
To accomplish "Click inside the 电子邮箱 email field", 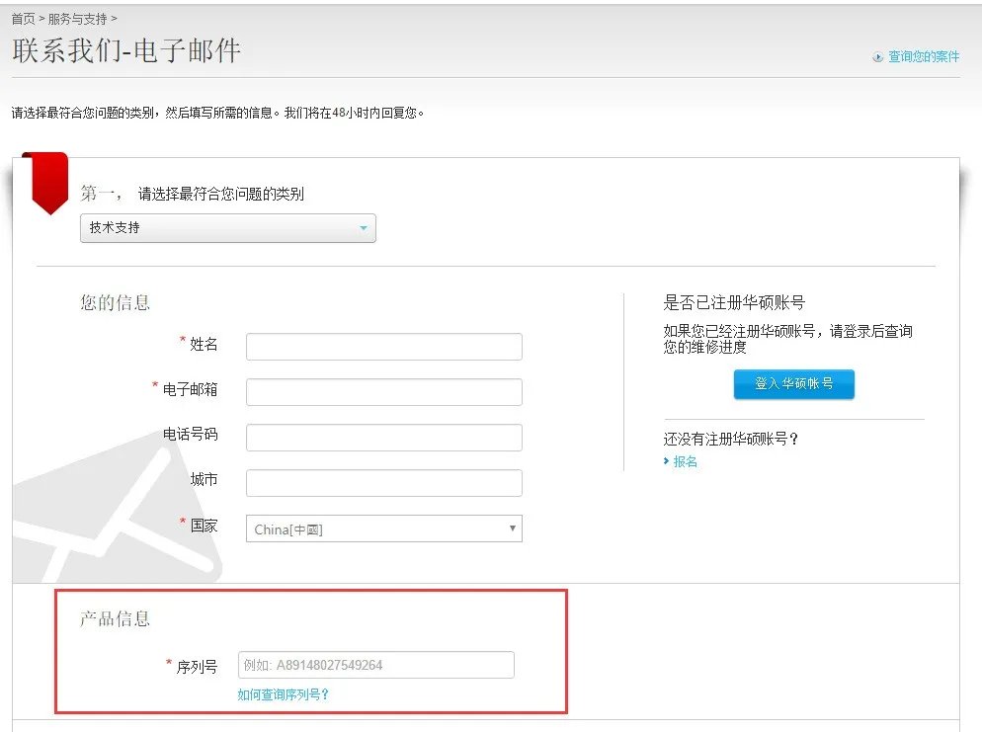I will (383, 391).
